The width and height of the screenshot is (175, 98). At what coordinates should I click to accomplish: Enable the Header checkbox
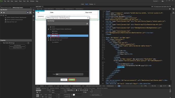[x=69, y=97]
